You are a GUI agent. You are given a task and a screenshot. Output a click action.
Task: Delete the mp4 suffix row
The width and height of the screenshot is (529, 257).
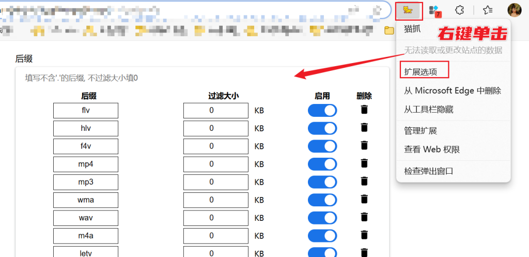[364, 163]
